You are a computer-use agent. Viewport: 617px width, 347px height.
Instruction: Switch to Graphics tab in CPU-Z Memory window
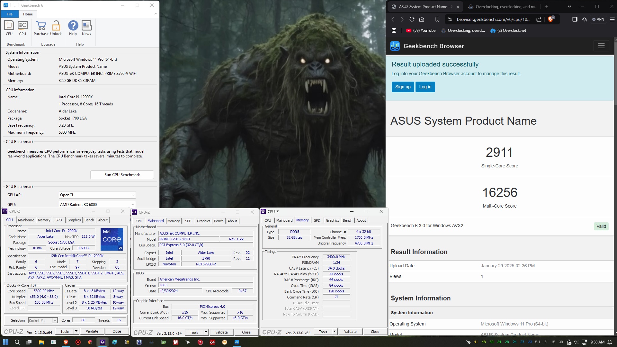332,220
